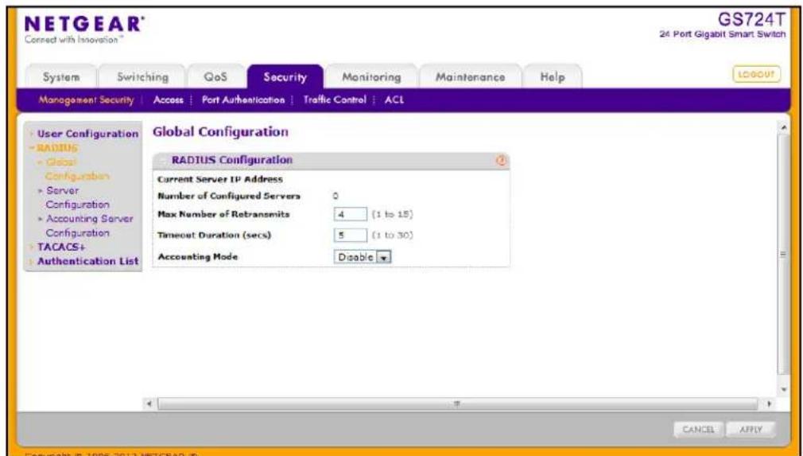Go to the Monitoring tab
Screen dimensions: 803x456
372,77
